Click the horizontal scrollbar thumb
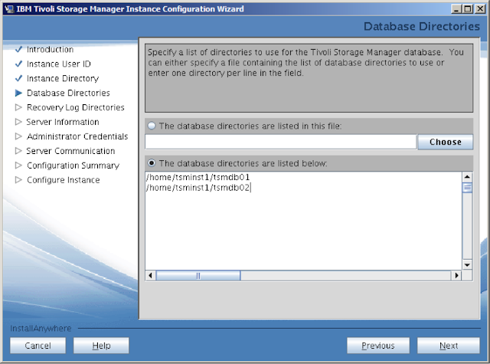The width and height of the screenshot is (490, 364). pyautogui.click(x=198, y=276)
